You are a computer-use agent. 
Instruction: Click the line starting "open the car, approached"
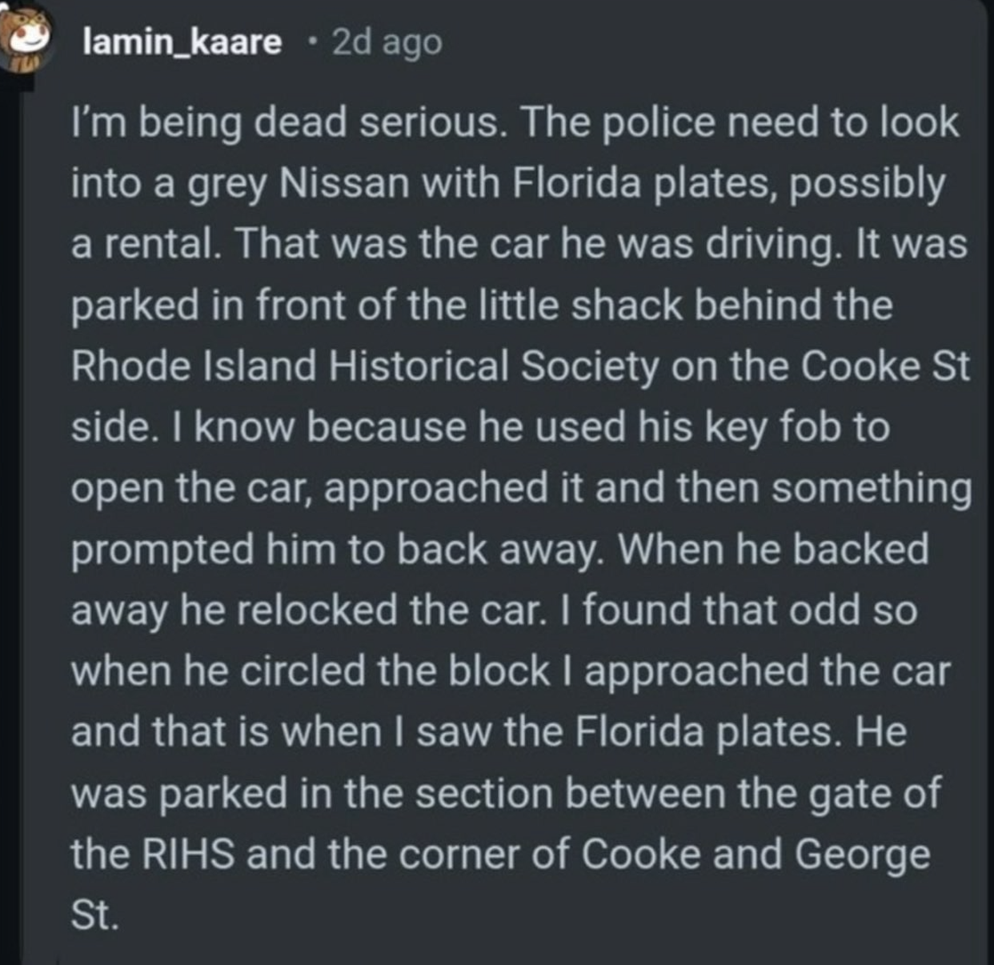tap(520, 488)
